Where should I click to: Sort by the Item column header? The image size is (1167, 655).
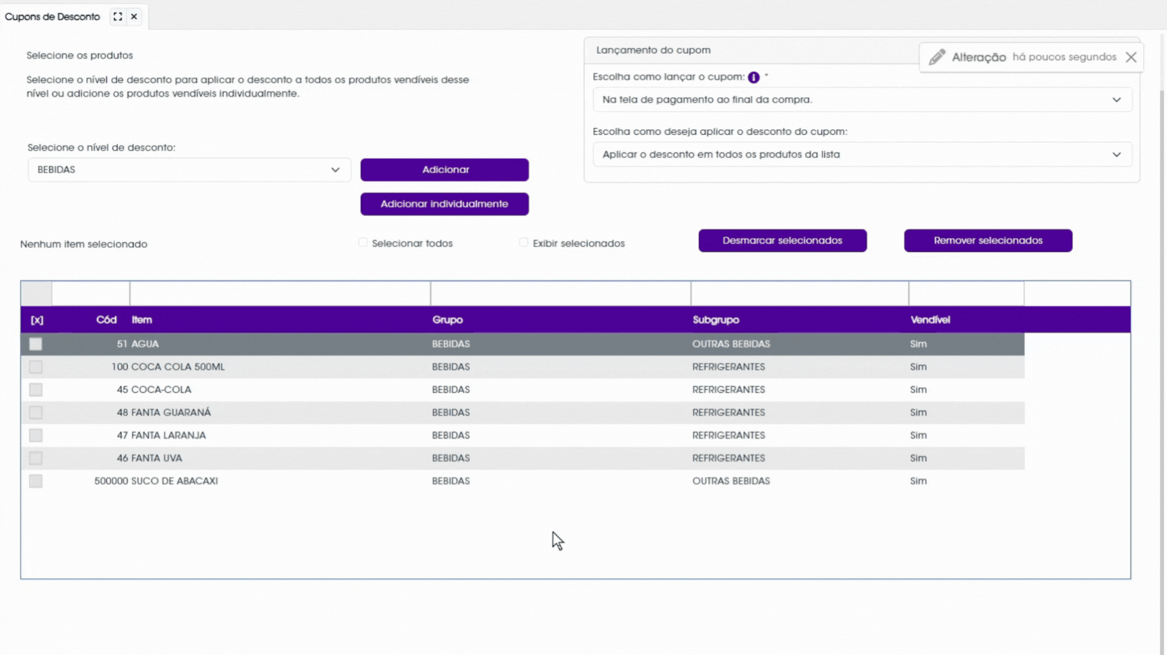click(142, 320)
